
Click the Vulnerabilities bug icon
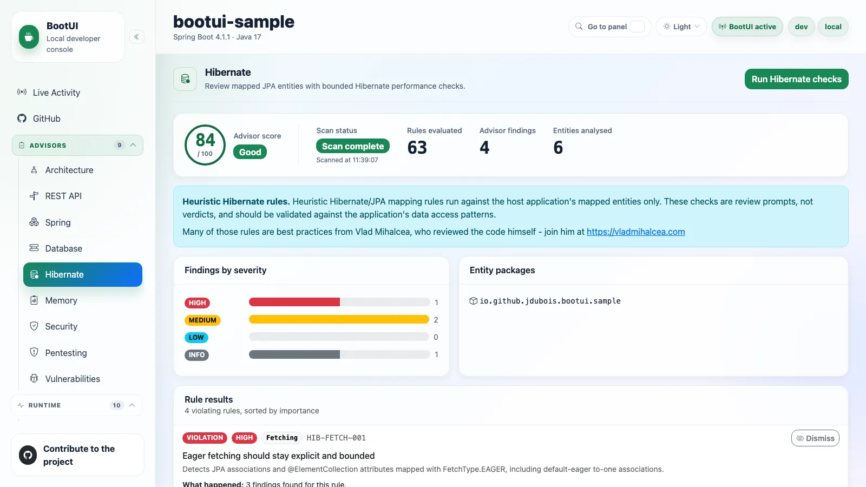[34, 378]
